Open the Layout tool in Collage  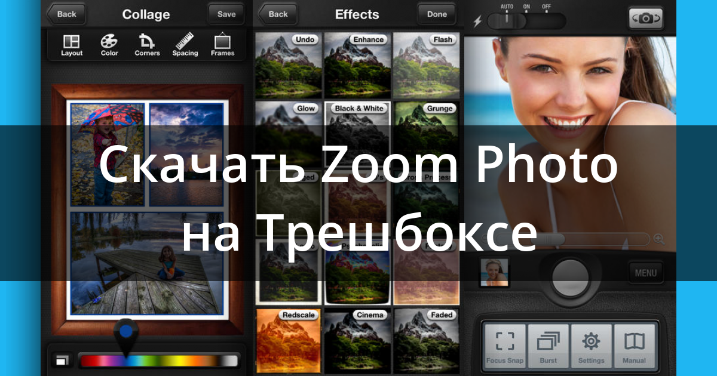pos(72,45)
